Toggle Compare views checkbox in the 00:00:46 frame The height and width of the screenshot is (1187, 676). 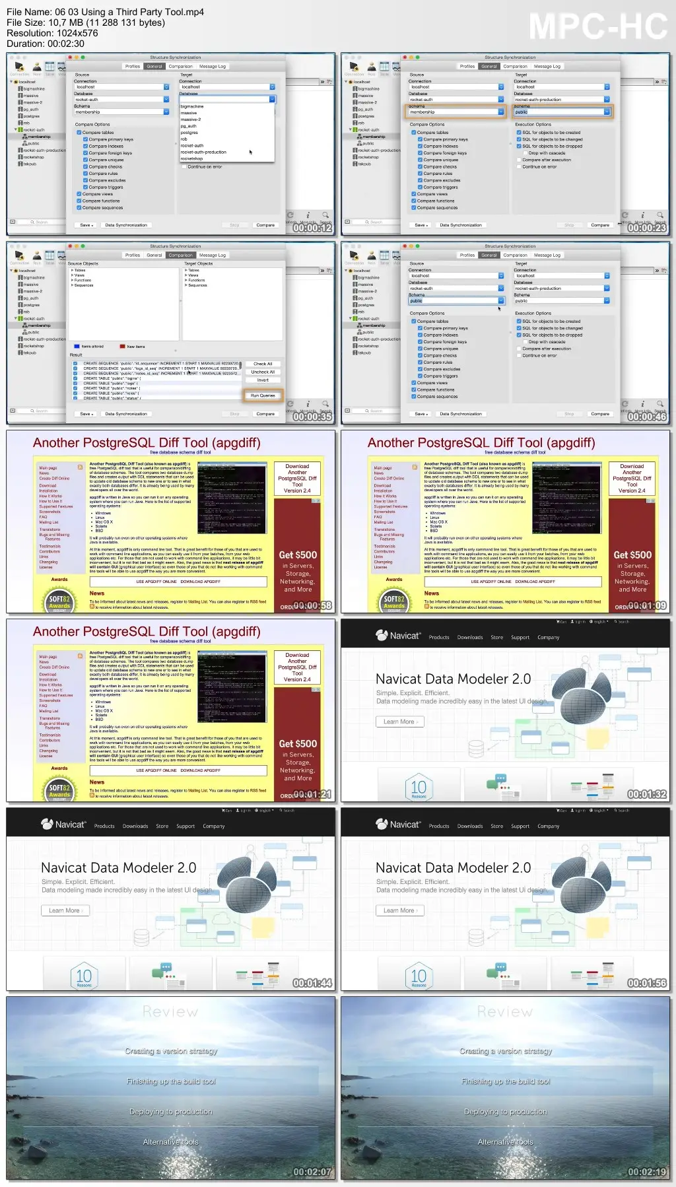[x=413, y=383]
